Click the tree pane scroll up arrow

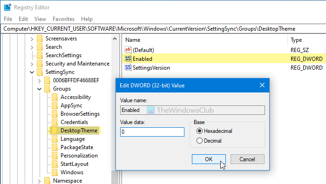tap(115, 39)
